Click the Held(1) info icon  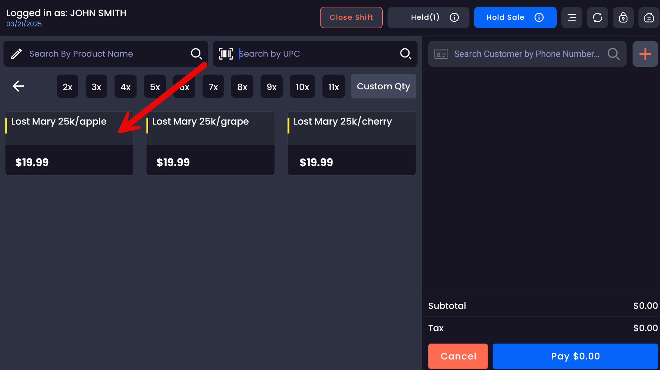(x=454, y=17)
